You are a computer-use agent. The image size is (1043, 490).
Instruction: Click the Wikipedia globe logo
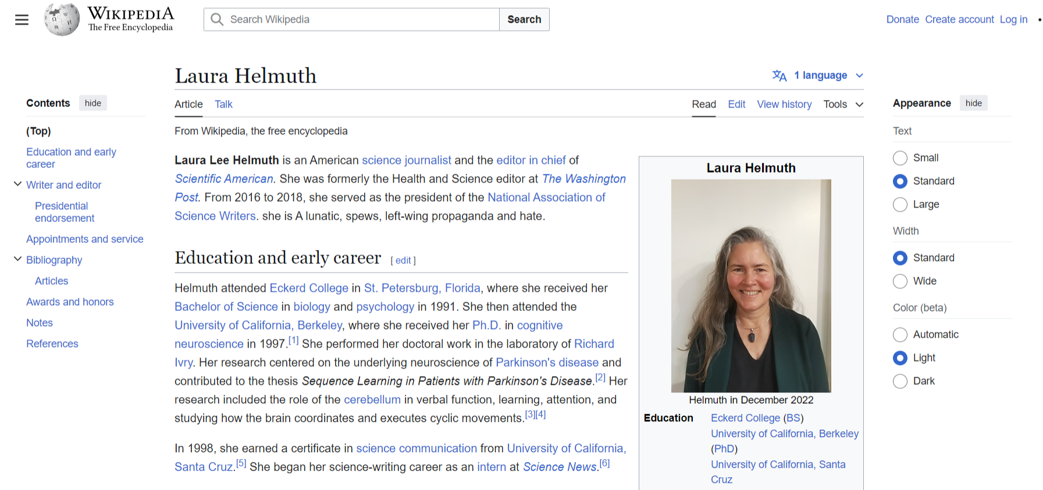62,20
